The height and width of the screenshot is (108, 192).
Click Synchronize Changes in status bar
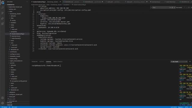click(x=9, y=107)
